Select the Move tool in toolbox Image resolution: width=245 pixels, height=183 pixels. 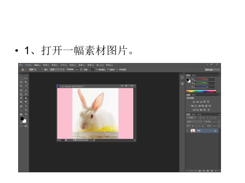point(26,78)
